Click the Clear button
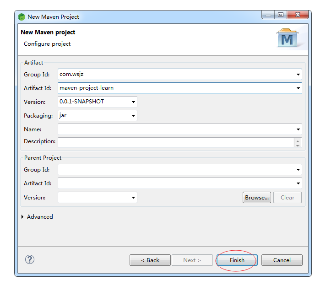 [288, 197]
